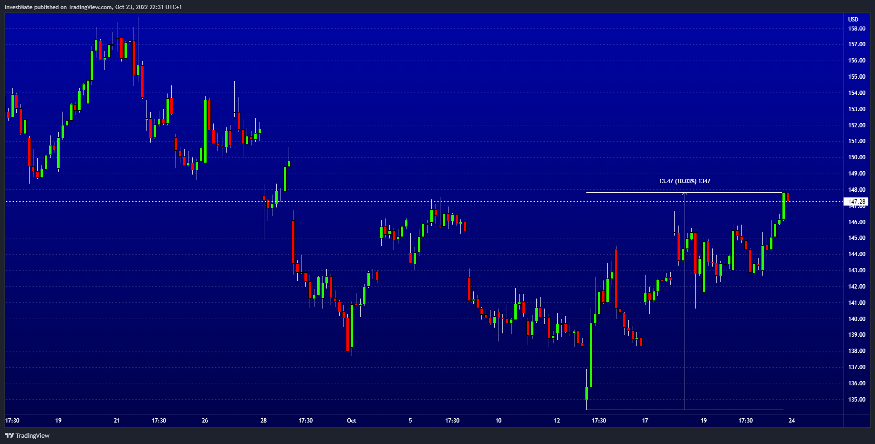The image size is (875, 444).
Task: Click the 148.00 price axis label
Action: click(857, 190)
